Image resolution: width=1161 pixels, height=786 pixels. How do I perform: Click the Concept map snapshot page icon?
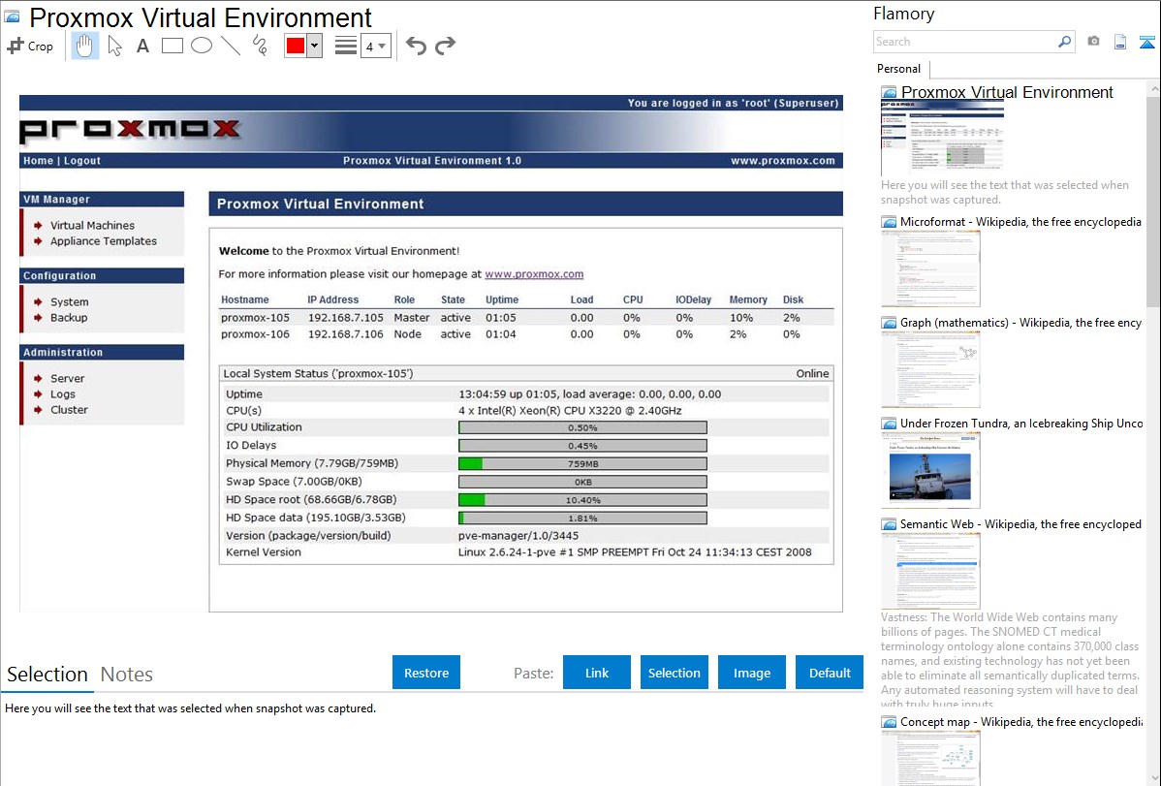coord(889,722)
